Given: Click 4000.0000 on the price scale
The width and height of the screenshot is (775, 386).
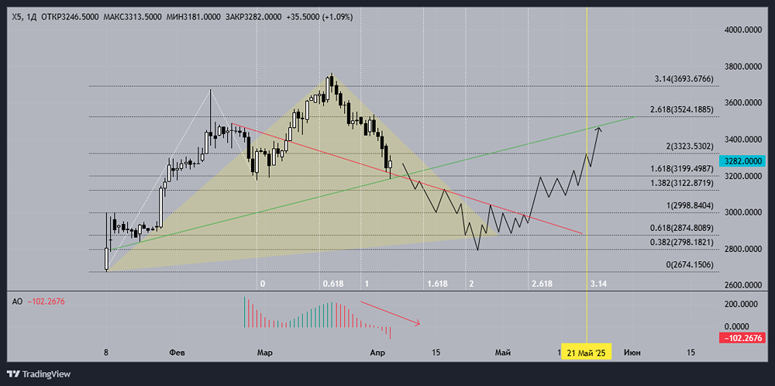Looking at the screenshot, I should coord(742,29).
